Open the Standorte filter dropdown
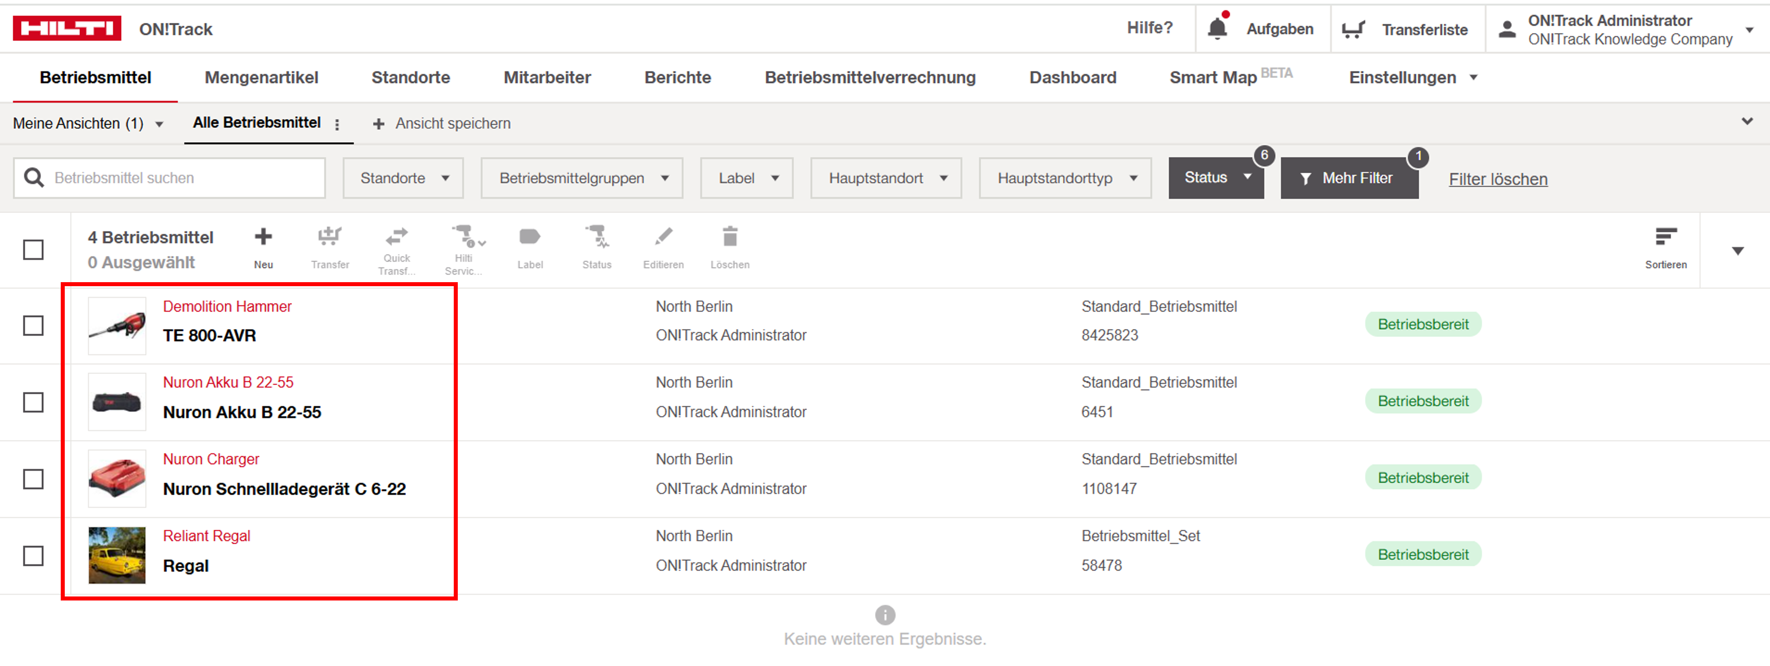1770x666 pixels. (x=403, y=178)
